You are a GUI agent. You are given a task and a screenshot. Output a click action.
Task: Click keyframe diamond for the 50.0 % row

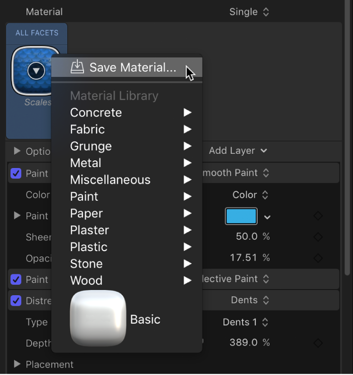point(318,237)
